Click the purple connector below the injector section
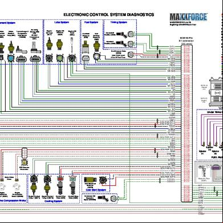223x223 pixels. 216,168
